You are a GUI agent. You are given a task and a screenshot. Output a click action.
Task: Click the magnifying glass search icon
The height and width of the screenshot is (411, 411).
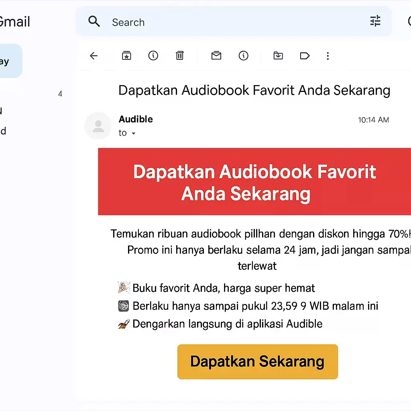(x=94, y=22)
